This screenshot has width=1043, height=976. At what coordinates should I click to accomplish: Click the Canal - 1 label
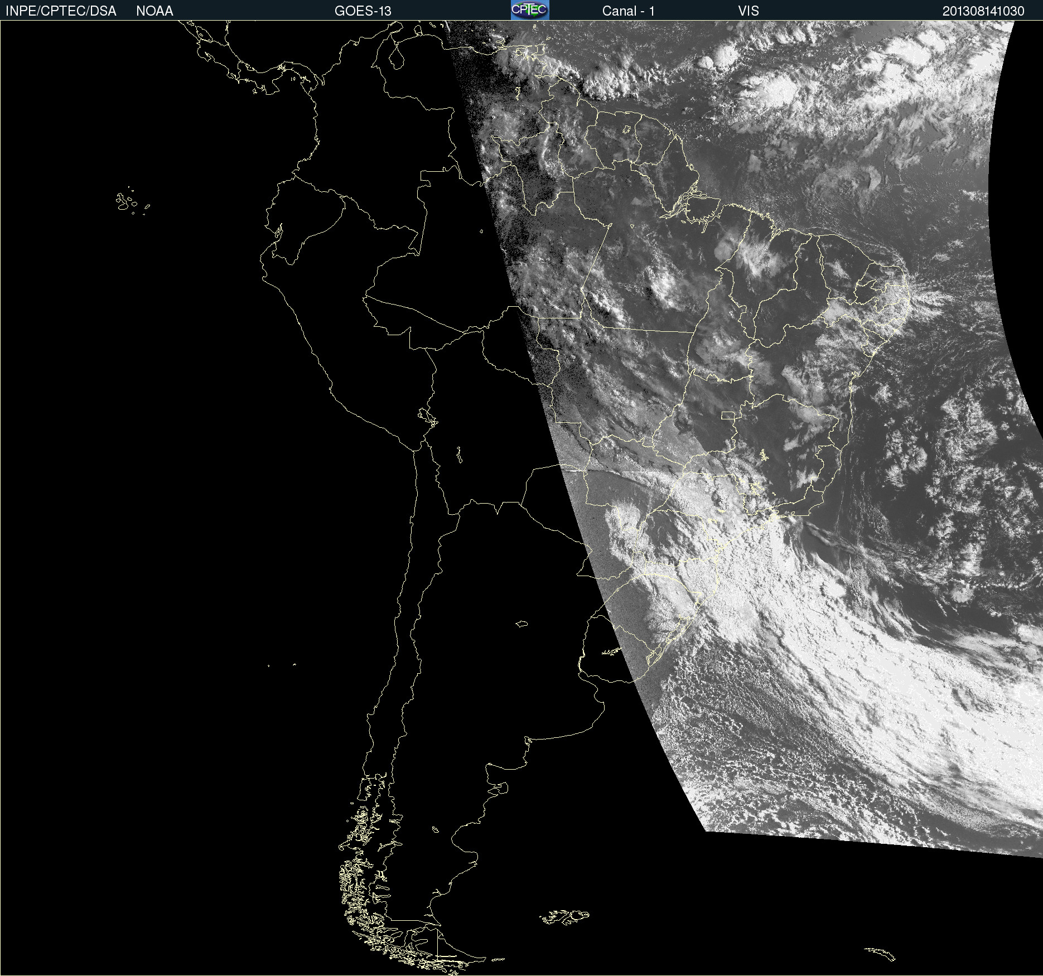pos(629,11)
